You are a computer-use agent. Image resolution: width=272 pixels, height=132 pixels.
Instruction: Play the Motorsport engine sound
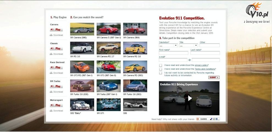56,105
